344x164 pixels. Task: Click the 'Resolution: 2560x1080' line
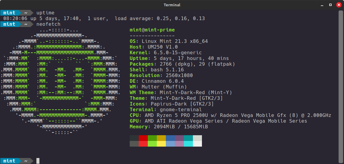(161, 76)
